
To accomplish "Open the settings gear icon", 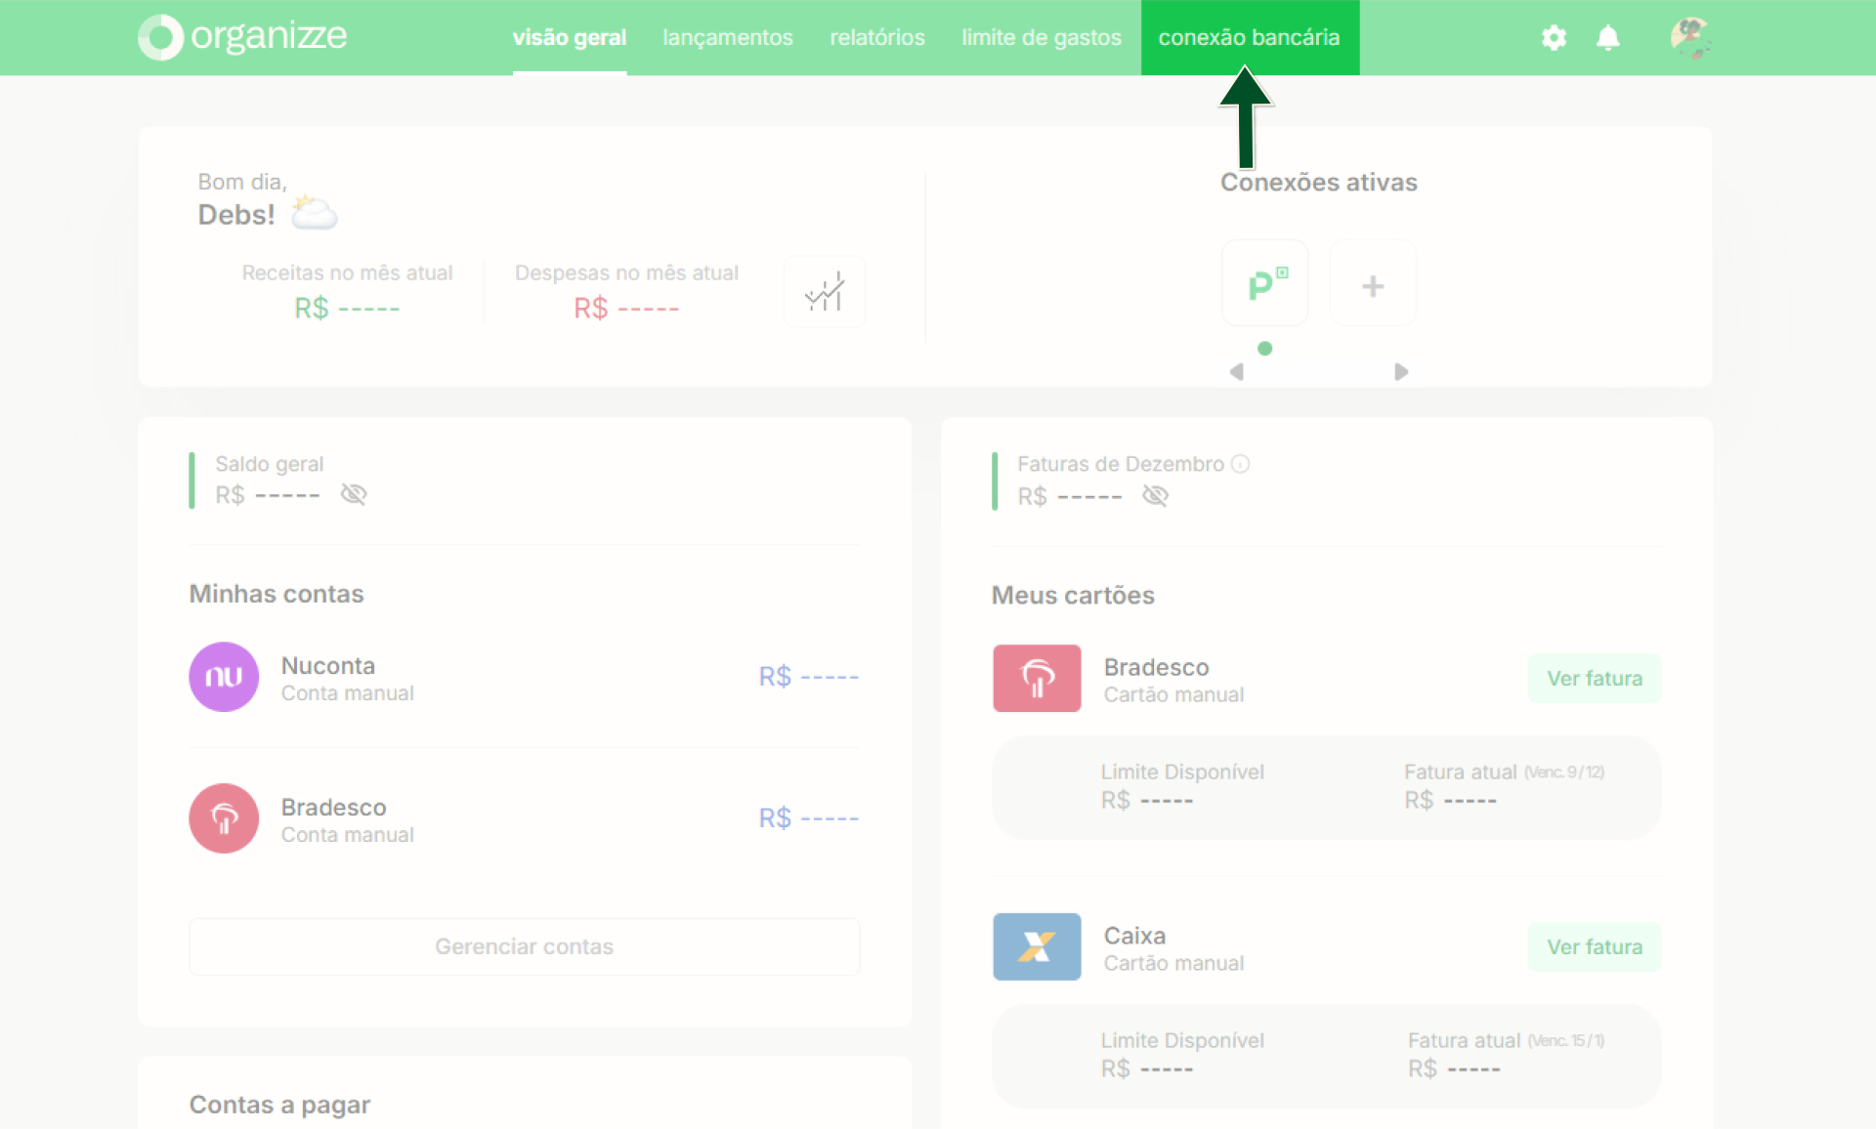I will (1554, 37).
